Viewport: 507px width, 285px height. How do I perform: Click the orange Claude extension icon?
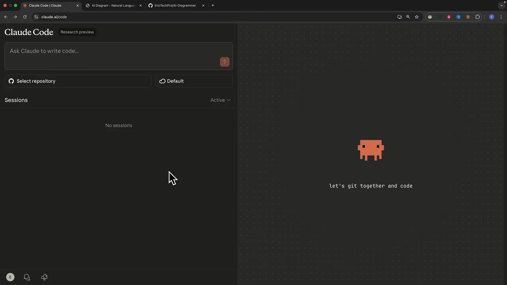coord(468,17)
